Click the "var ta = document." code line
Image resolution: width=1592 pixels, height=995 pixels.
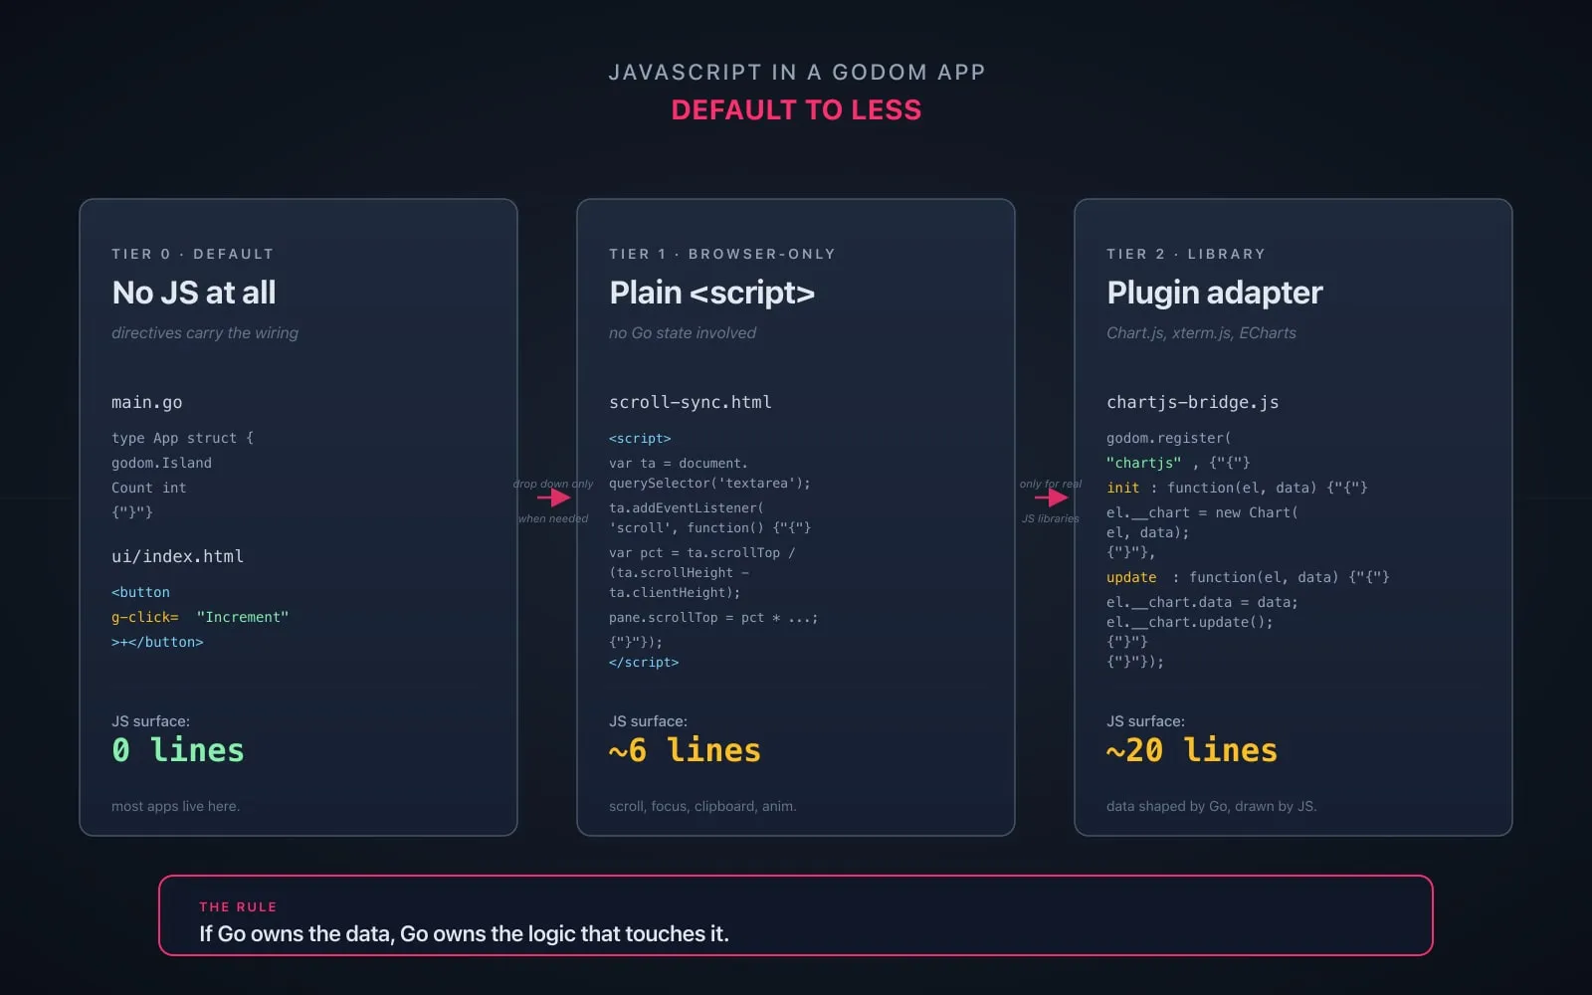(679, 463)
